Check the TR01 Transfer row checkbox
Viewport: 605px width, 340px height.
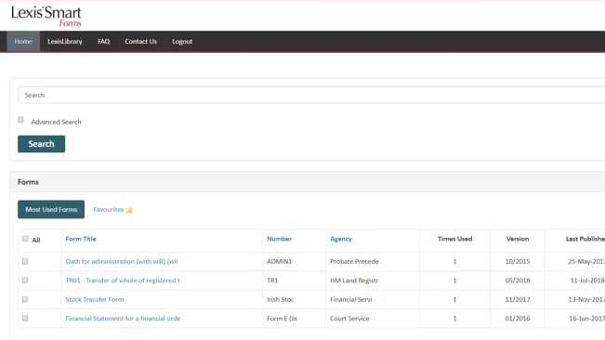[x=25, y=281]
